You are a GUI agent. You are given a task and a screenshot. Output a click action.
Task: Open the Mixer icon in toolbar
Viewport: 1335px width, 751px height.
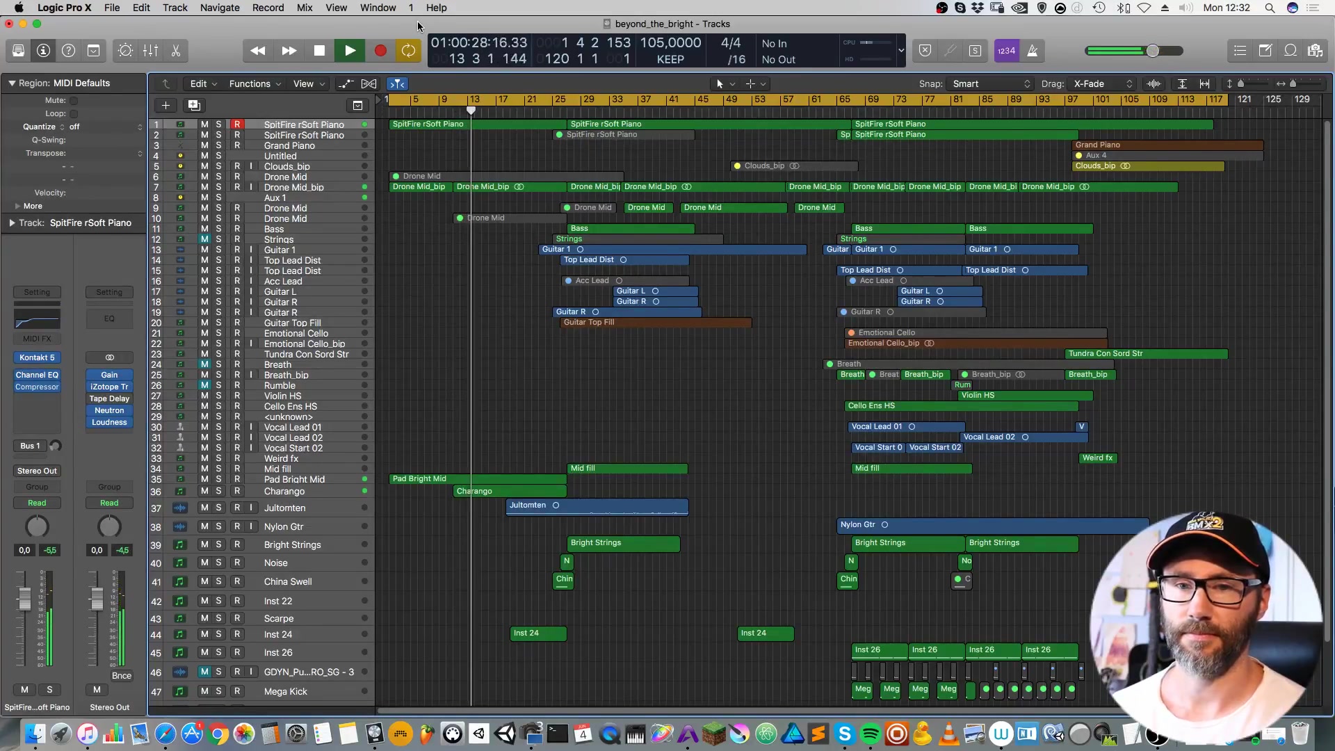point(151,50)
